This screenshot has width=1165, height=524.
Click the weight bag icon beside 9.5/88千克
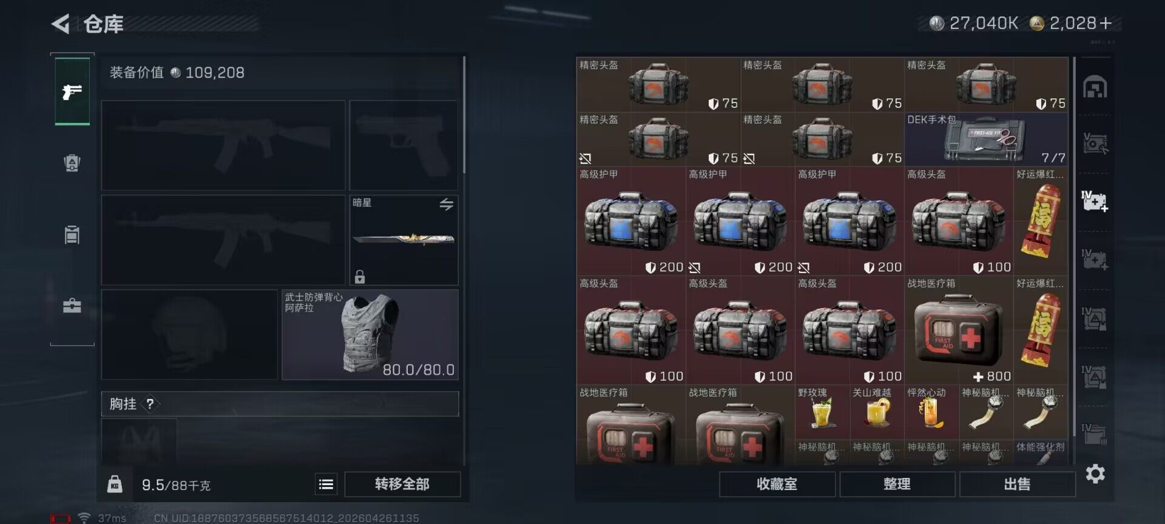[x=115, y=484]
